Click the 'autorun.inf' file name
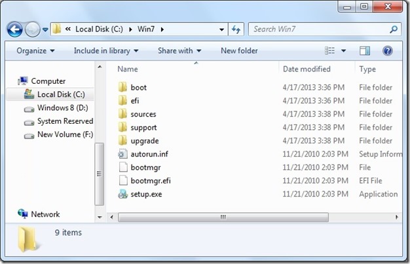The height and width of the screenshot is (264, 410). click(x=149, y=154)
